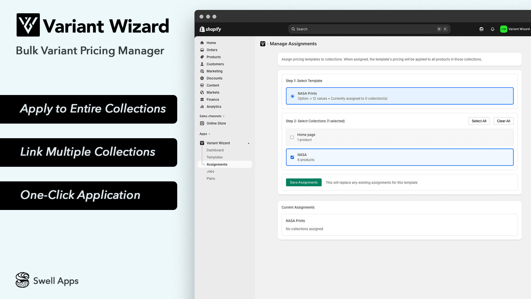Open notifications via the bell icon
Viewport: 531px width, 299px height.
click(492, 29)
